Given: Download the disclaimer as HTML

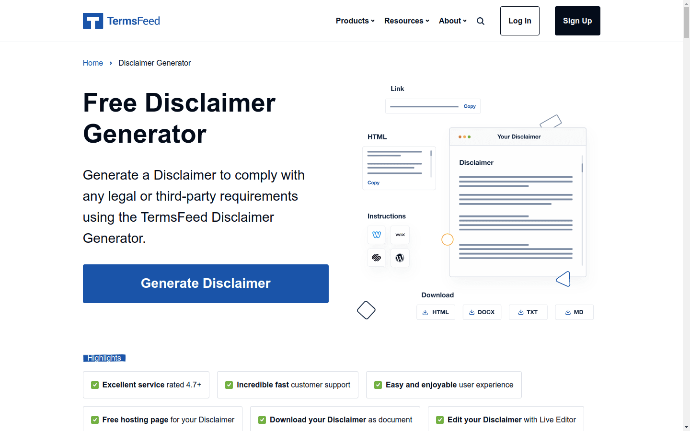Looking at the screenshot, I should [x=436, y=312].
